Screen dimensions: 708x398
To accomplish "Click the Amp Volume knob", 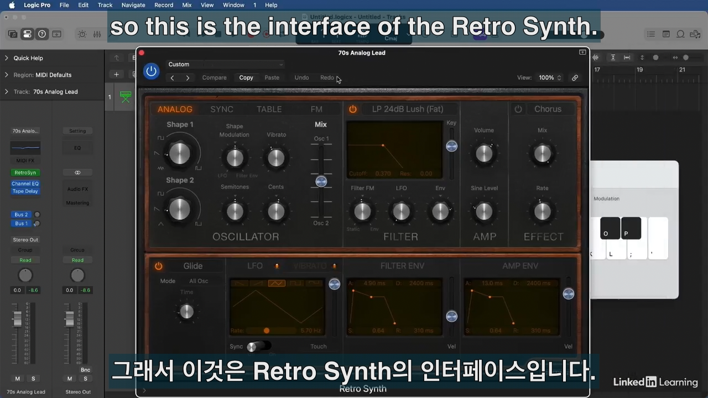I will coord(484,154).
